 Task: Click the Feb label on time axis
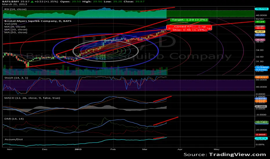(113, 149)
